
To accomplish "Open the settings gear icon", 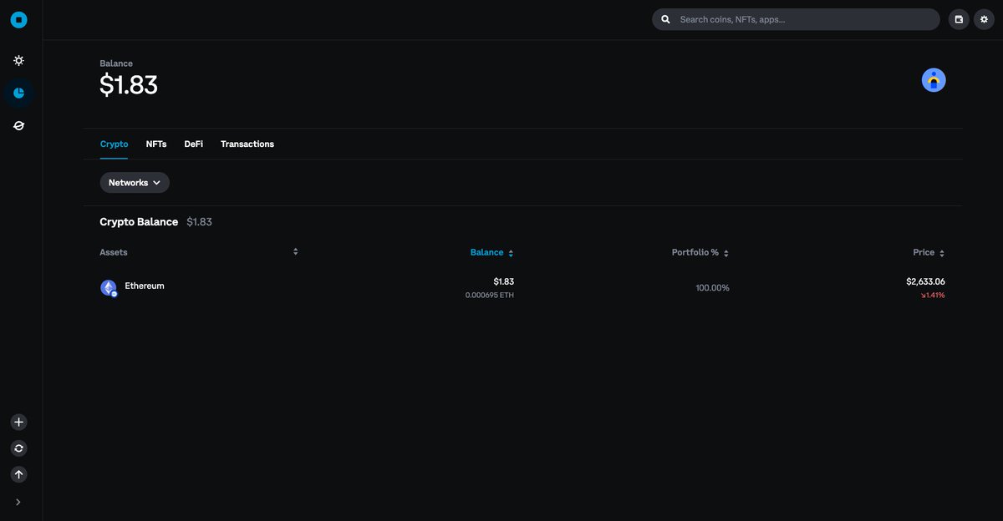I will (x=984, y=19).
